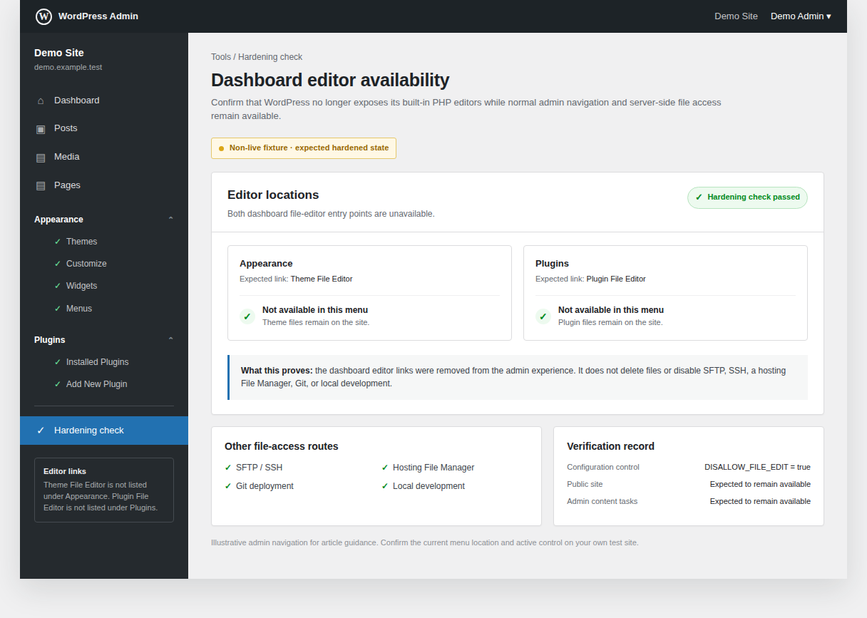Click the checkmark beside Customize
Screen dimensions: 867x618
(58, 264)
